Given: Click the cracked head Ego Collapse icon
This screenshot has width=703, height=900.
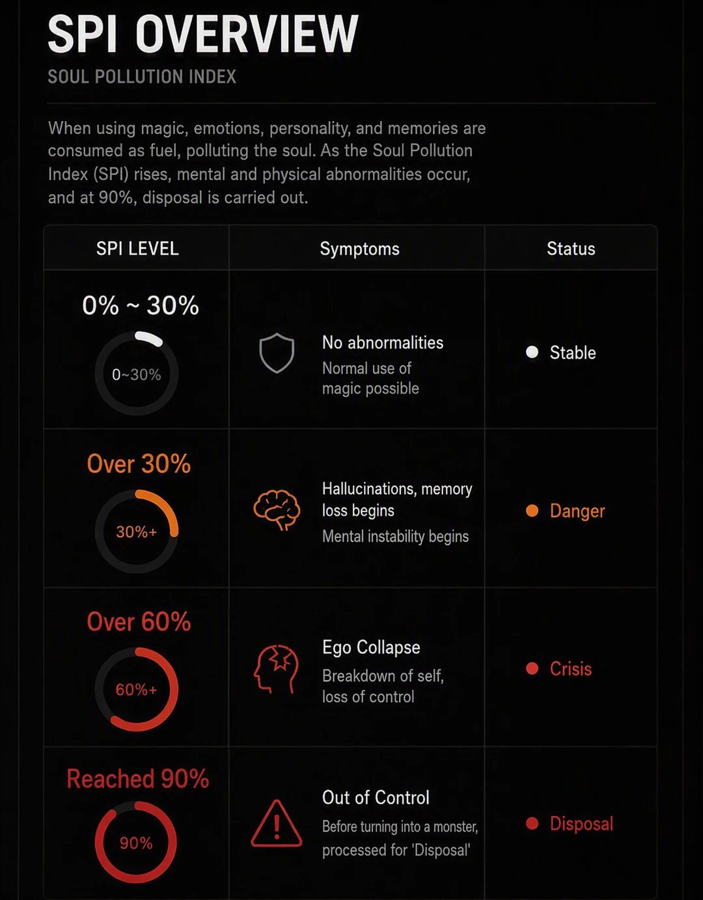Looking at the screenshot, I should click(277, 669).
